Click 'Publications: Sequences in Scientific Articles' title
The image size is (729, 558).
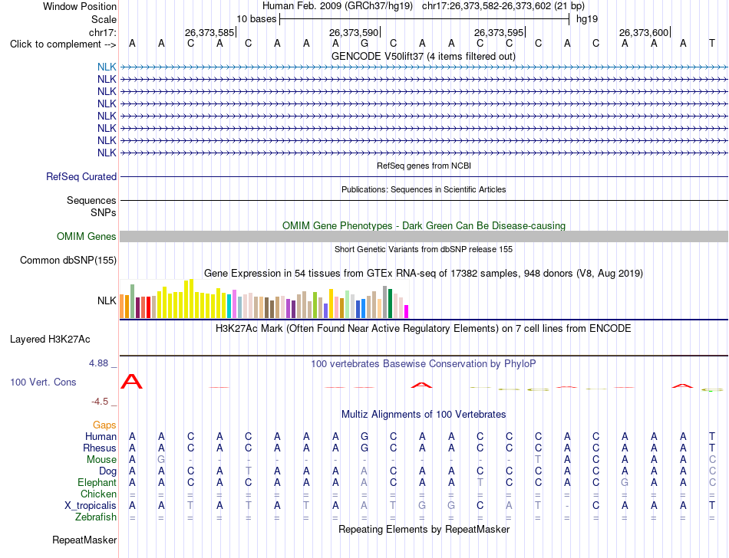(x=424, y=189)
